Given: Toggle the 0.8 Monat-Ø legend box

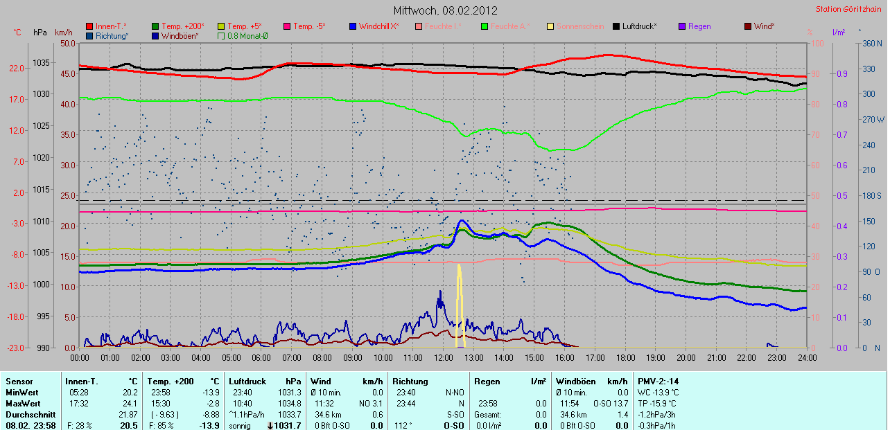Looking at the screenshot, I should coord(221,35).
